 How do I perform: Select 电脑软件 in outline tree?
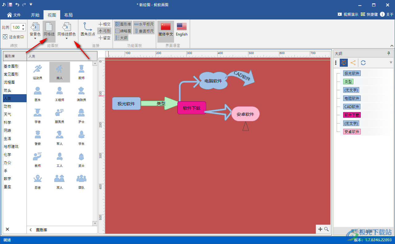tap(352, 98)
